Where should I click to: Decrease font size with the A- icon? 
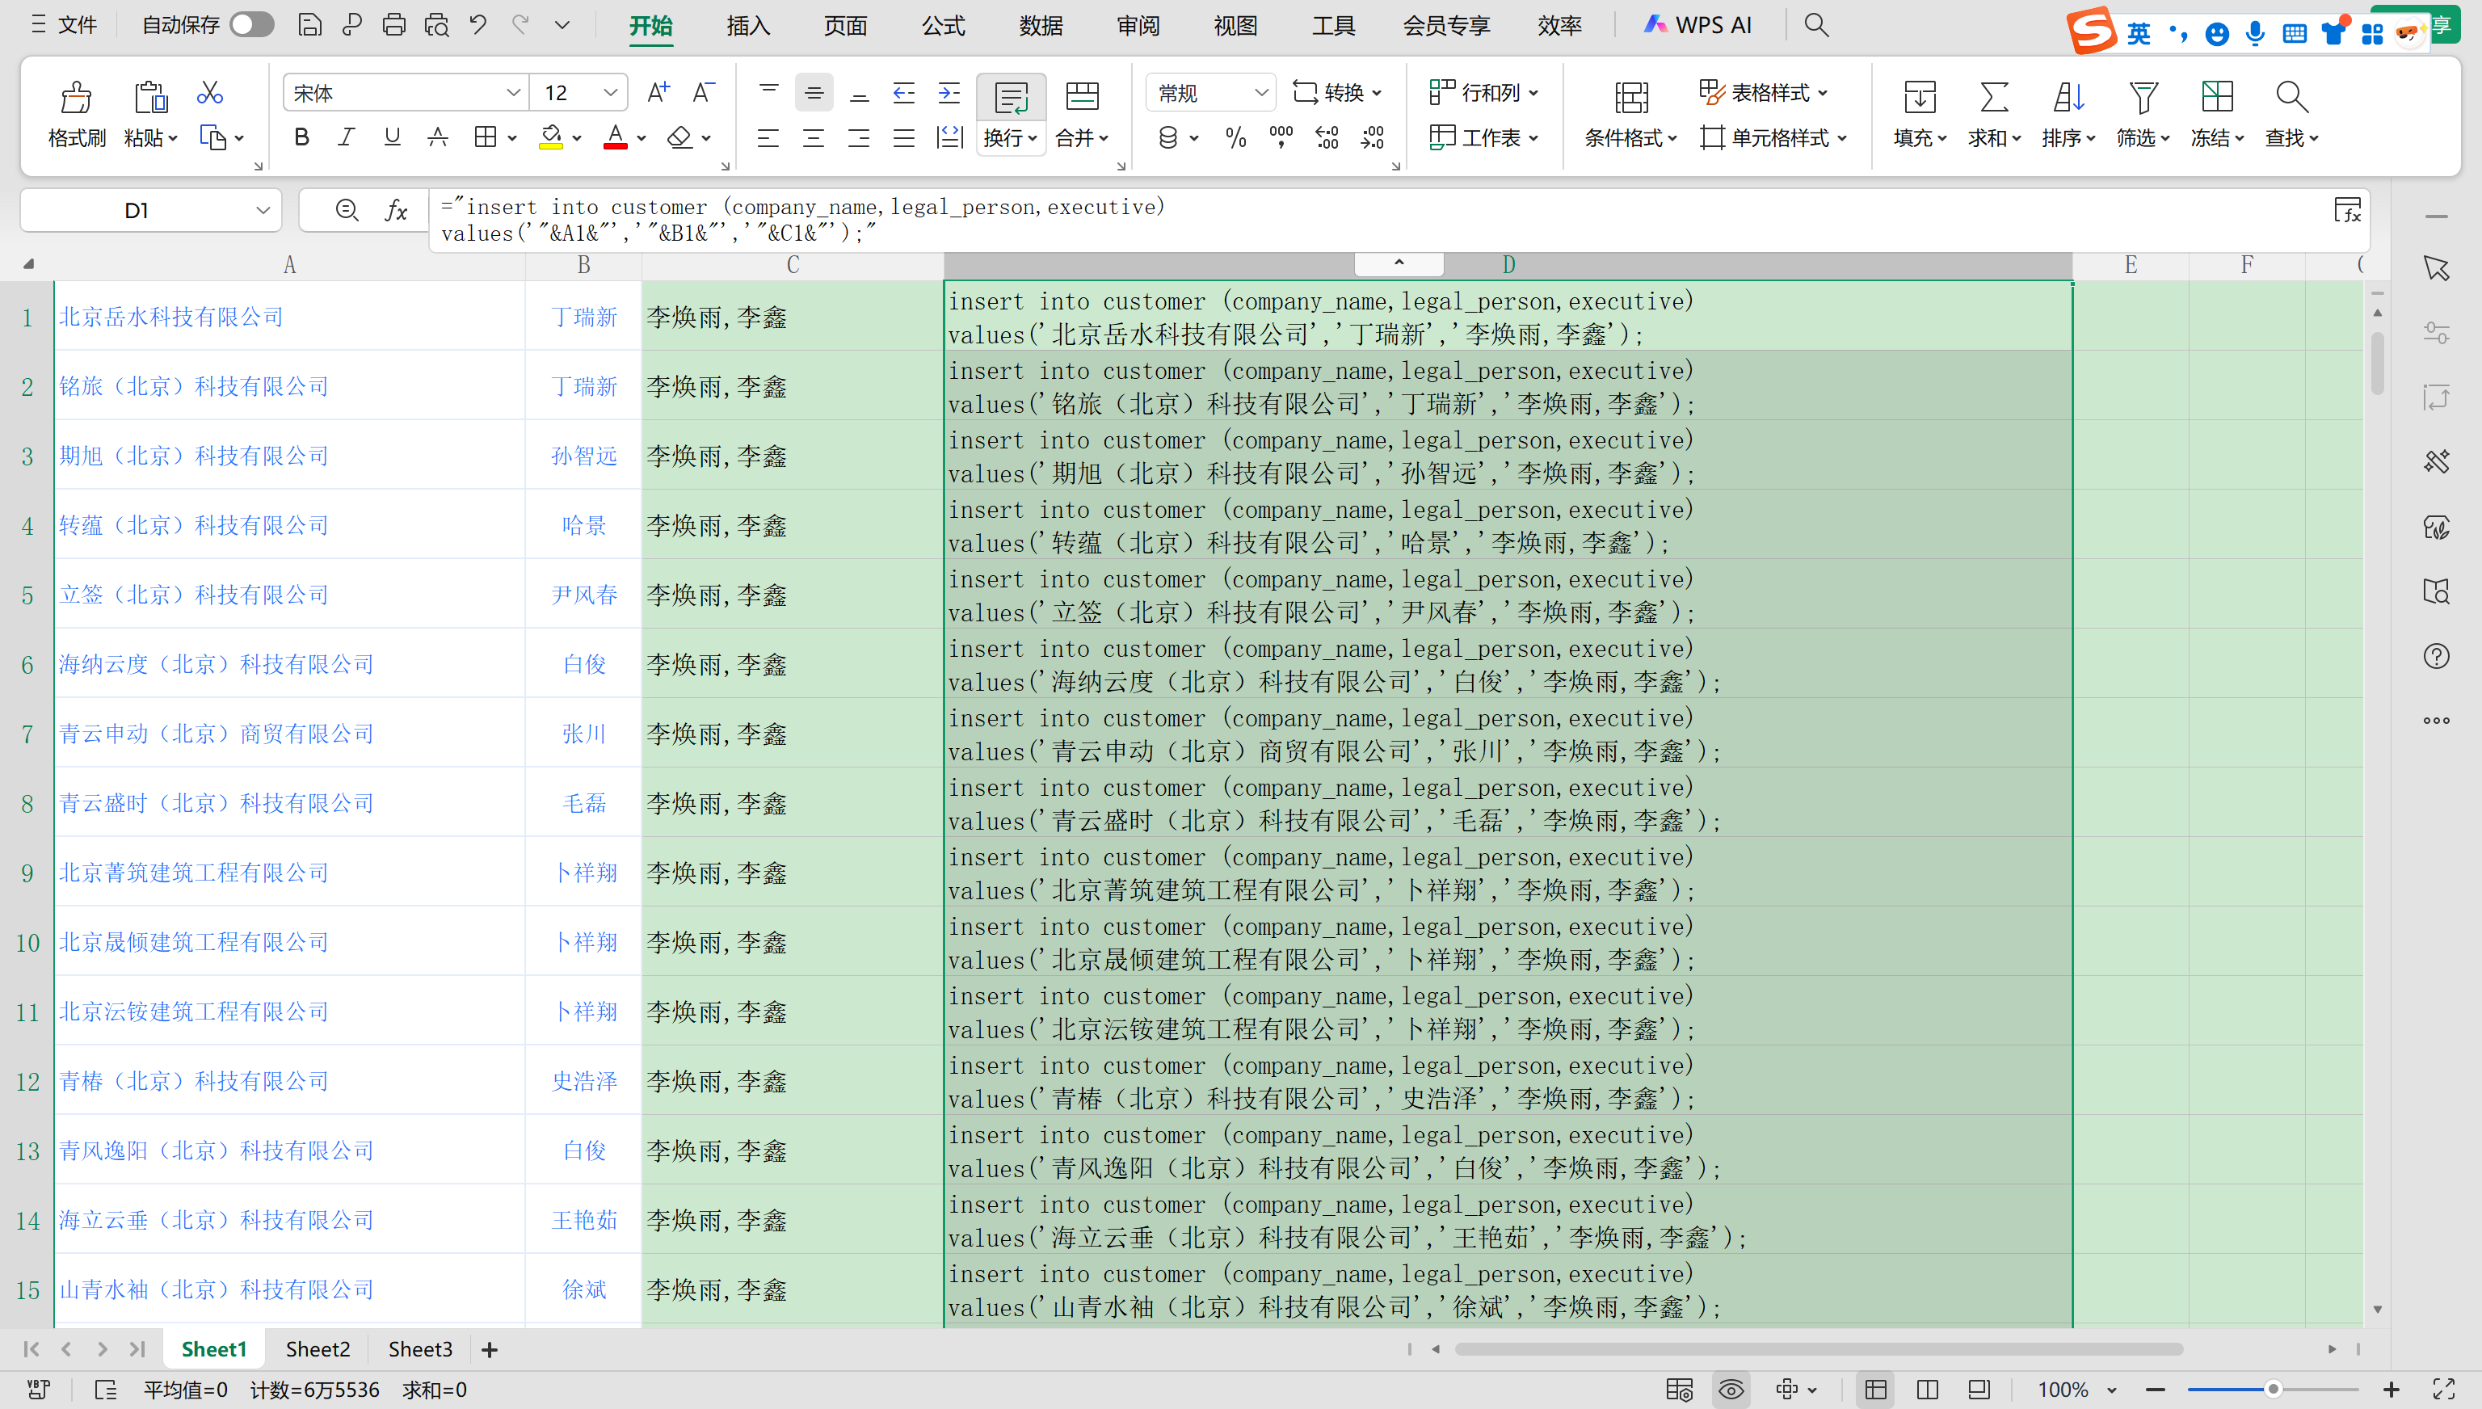(x=704, y=93)
